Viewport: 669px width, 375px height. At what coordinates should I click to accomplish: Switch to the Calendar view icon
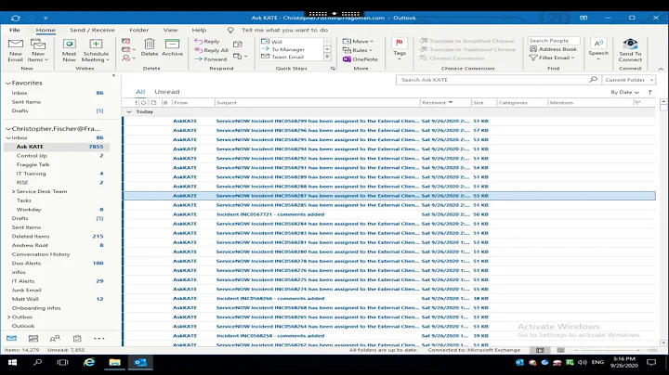coord(33,339)
